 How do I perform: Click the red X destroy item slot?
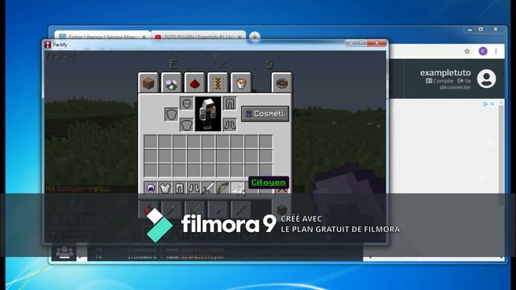tap(281, 190)
